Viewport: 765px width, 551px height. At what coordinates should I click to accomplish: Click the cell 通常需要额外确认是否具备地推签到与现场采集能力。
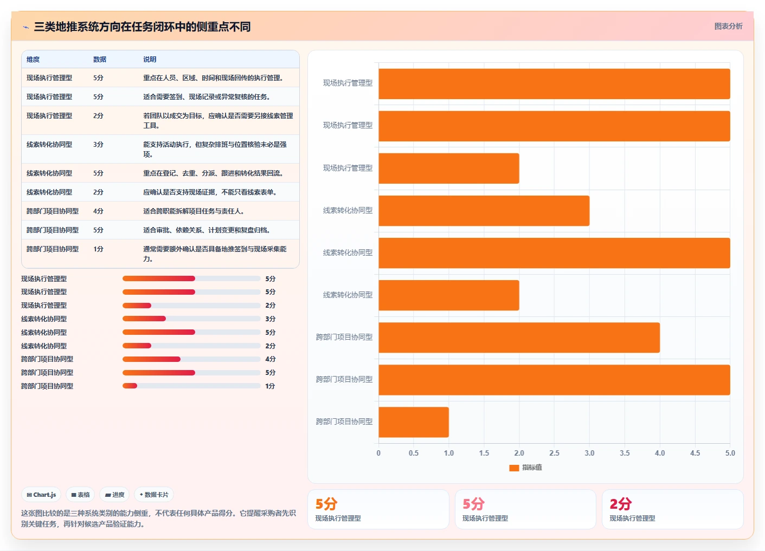coord(218,254)
